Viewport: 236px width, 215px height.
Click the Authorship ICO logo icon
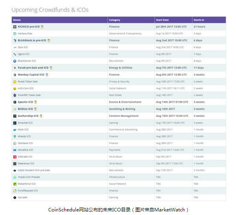(15, 116)
